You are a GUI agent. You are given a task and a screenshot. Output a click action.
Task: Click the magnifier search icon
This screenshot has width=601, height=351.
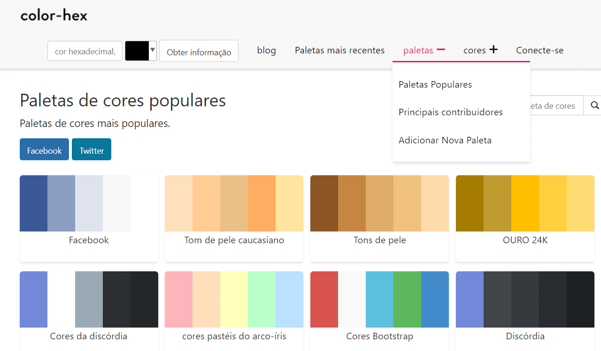pyautogui.click(x=594, y=105)
